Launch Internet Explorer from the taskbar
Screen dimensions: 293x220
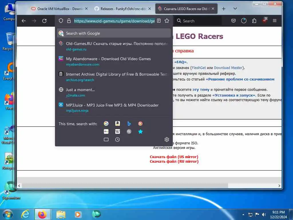25,214
